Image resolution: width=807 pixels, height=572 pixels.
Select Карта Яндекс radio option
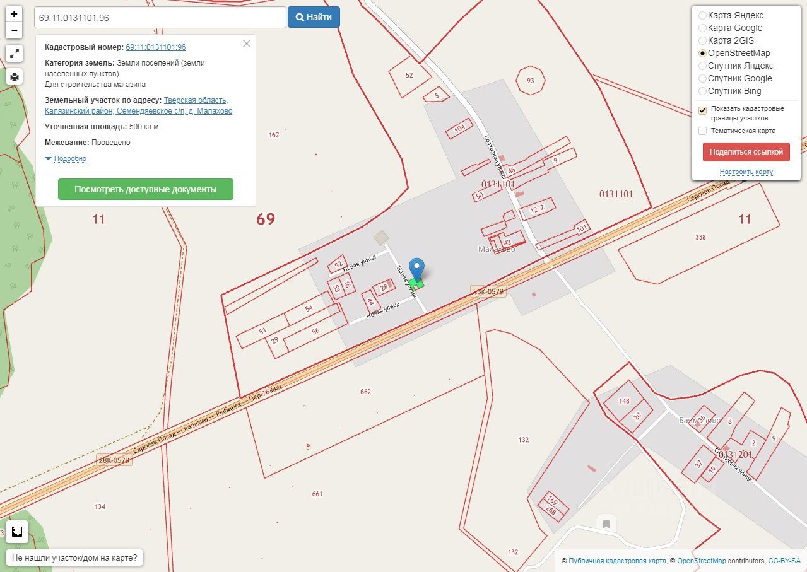click(702, 15)
